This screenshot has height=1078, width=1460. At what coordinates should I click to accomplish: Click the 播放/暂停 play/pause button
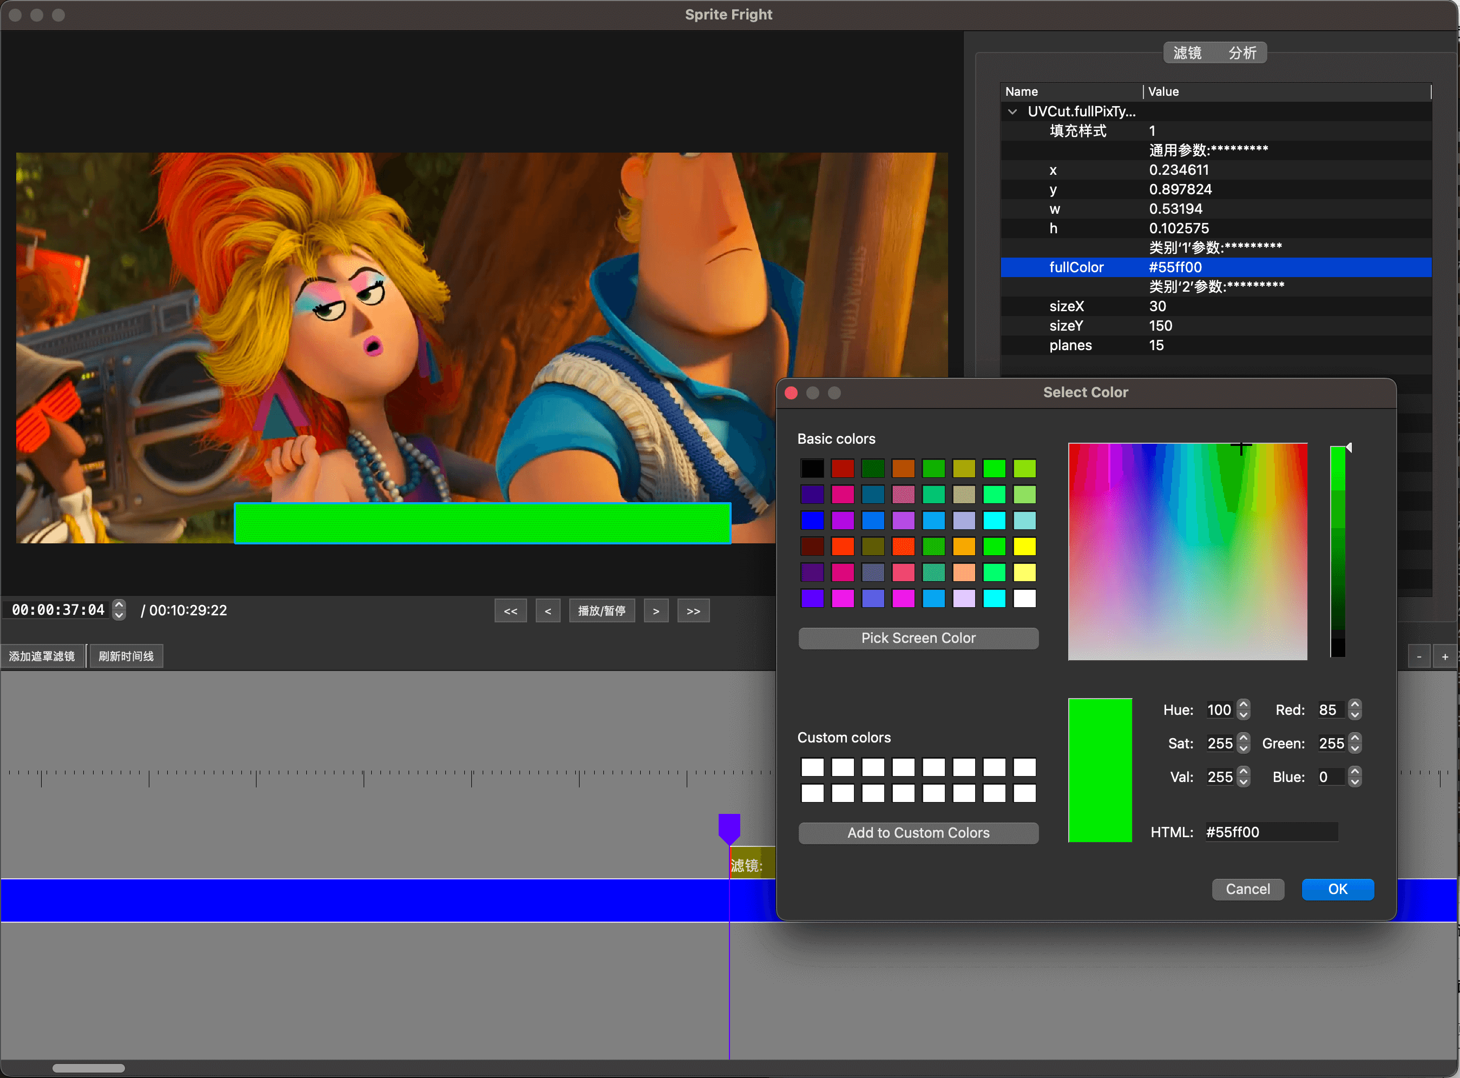pos(602,611)
